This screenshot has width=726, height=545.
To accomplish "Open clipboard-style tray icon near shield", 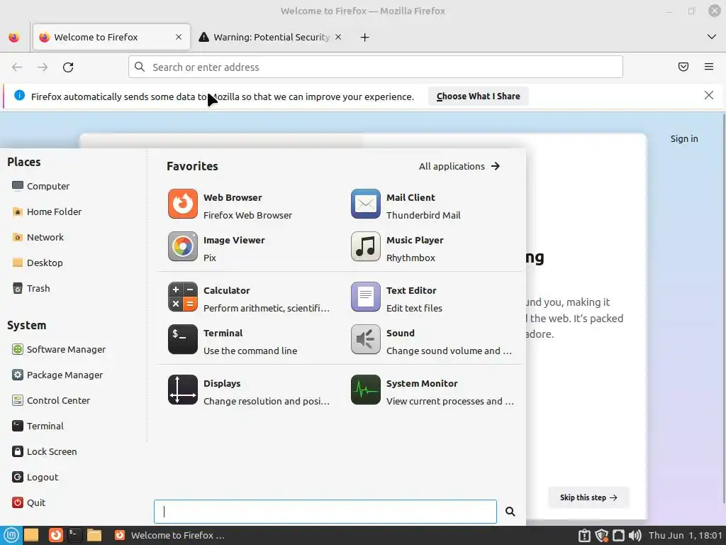I will point(584,535).
